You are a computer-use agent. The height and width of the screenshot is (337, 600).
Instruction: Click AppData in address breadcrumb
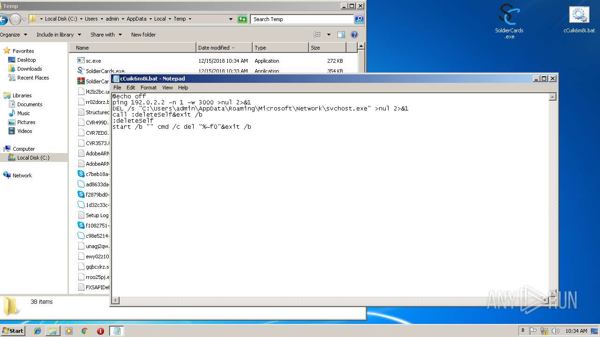click(136, 19)
